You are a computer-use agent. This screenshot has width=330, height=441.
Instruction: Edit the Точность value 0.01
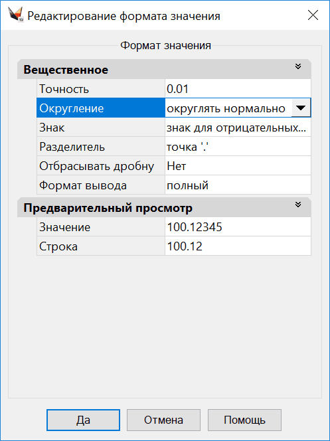(238, 89)
